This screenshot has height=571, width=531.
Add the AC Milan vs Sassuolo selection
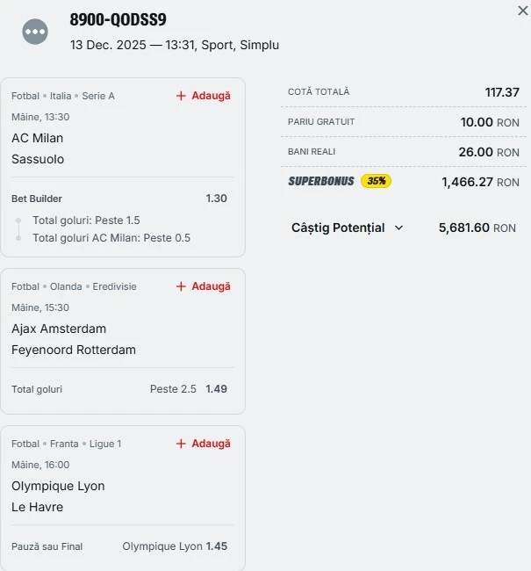click(203, 96)
